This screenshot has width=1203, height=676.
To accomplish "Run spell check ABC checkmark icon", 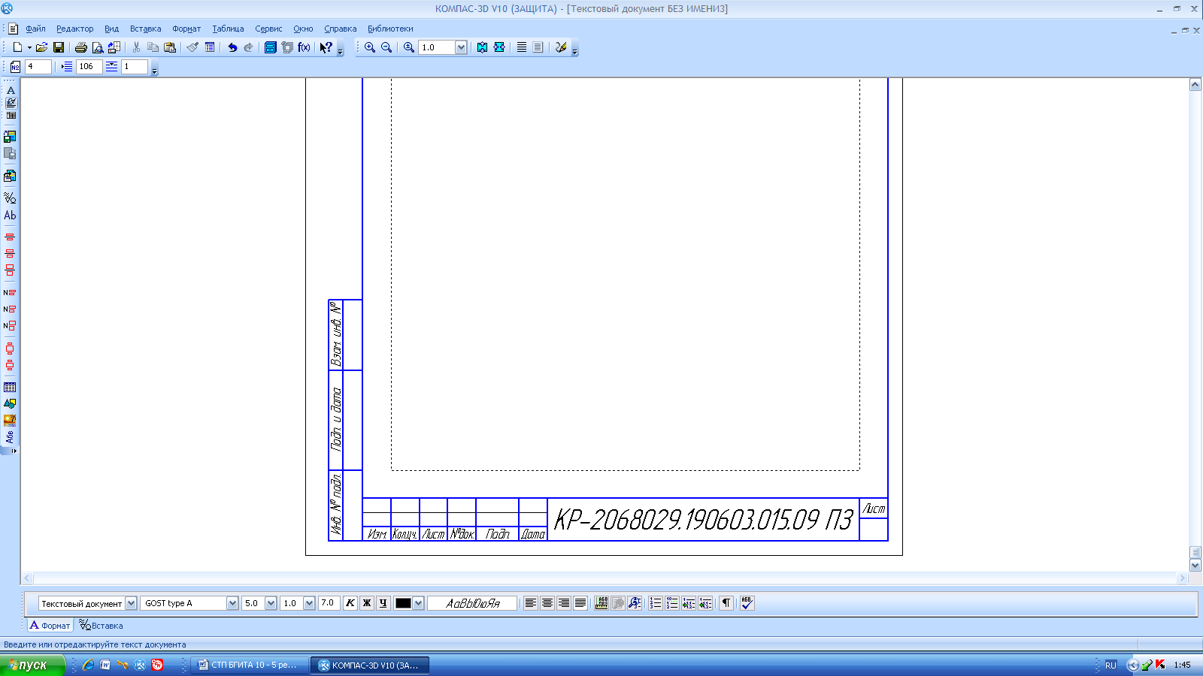I will pyautogui.click(x=746, y=603).
